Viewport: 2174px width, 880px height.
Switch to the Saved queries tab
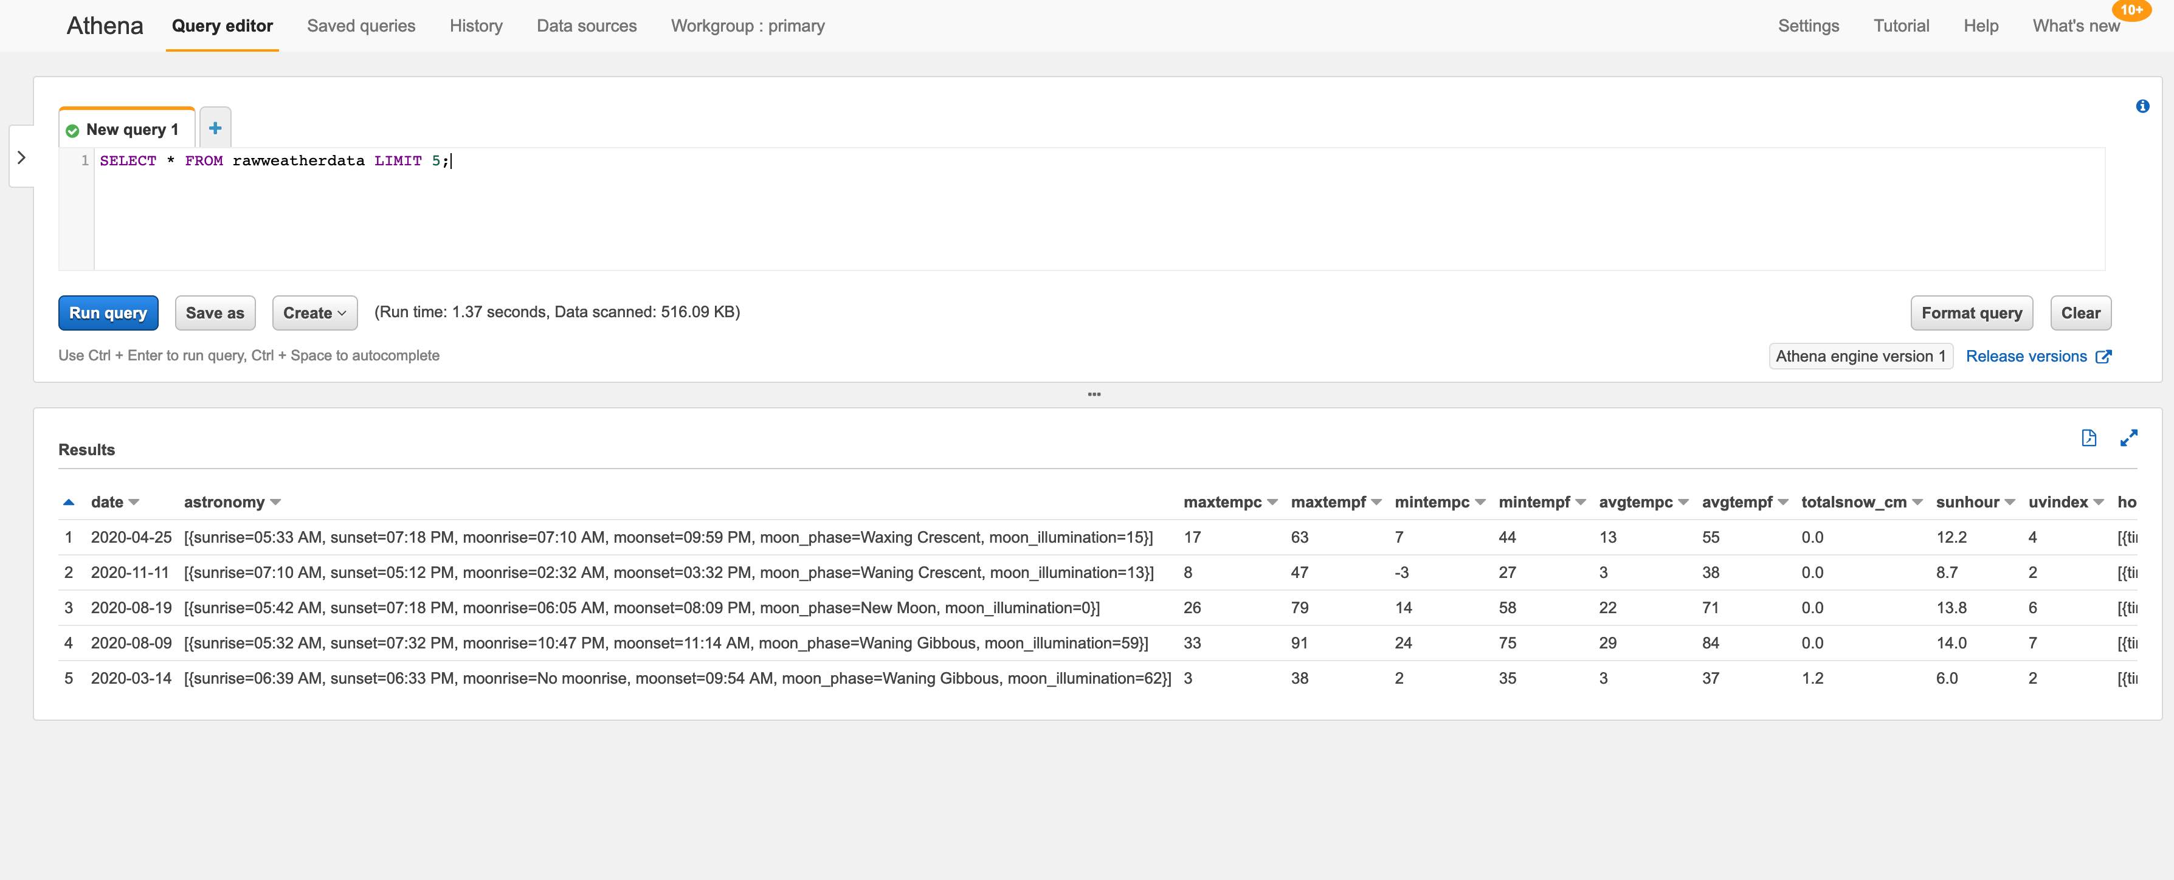(x=361, y=26)
